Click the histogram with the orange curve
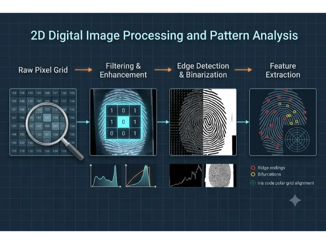The image size is (326, 244). tap(141, 176)
